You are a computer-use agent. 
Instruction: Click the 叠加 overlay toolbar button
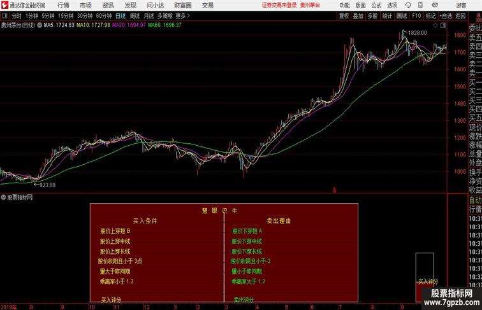pos(358,16)
